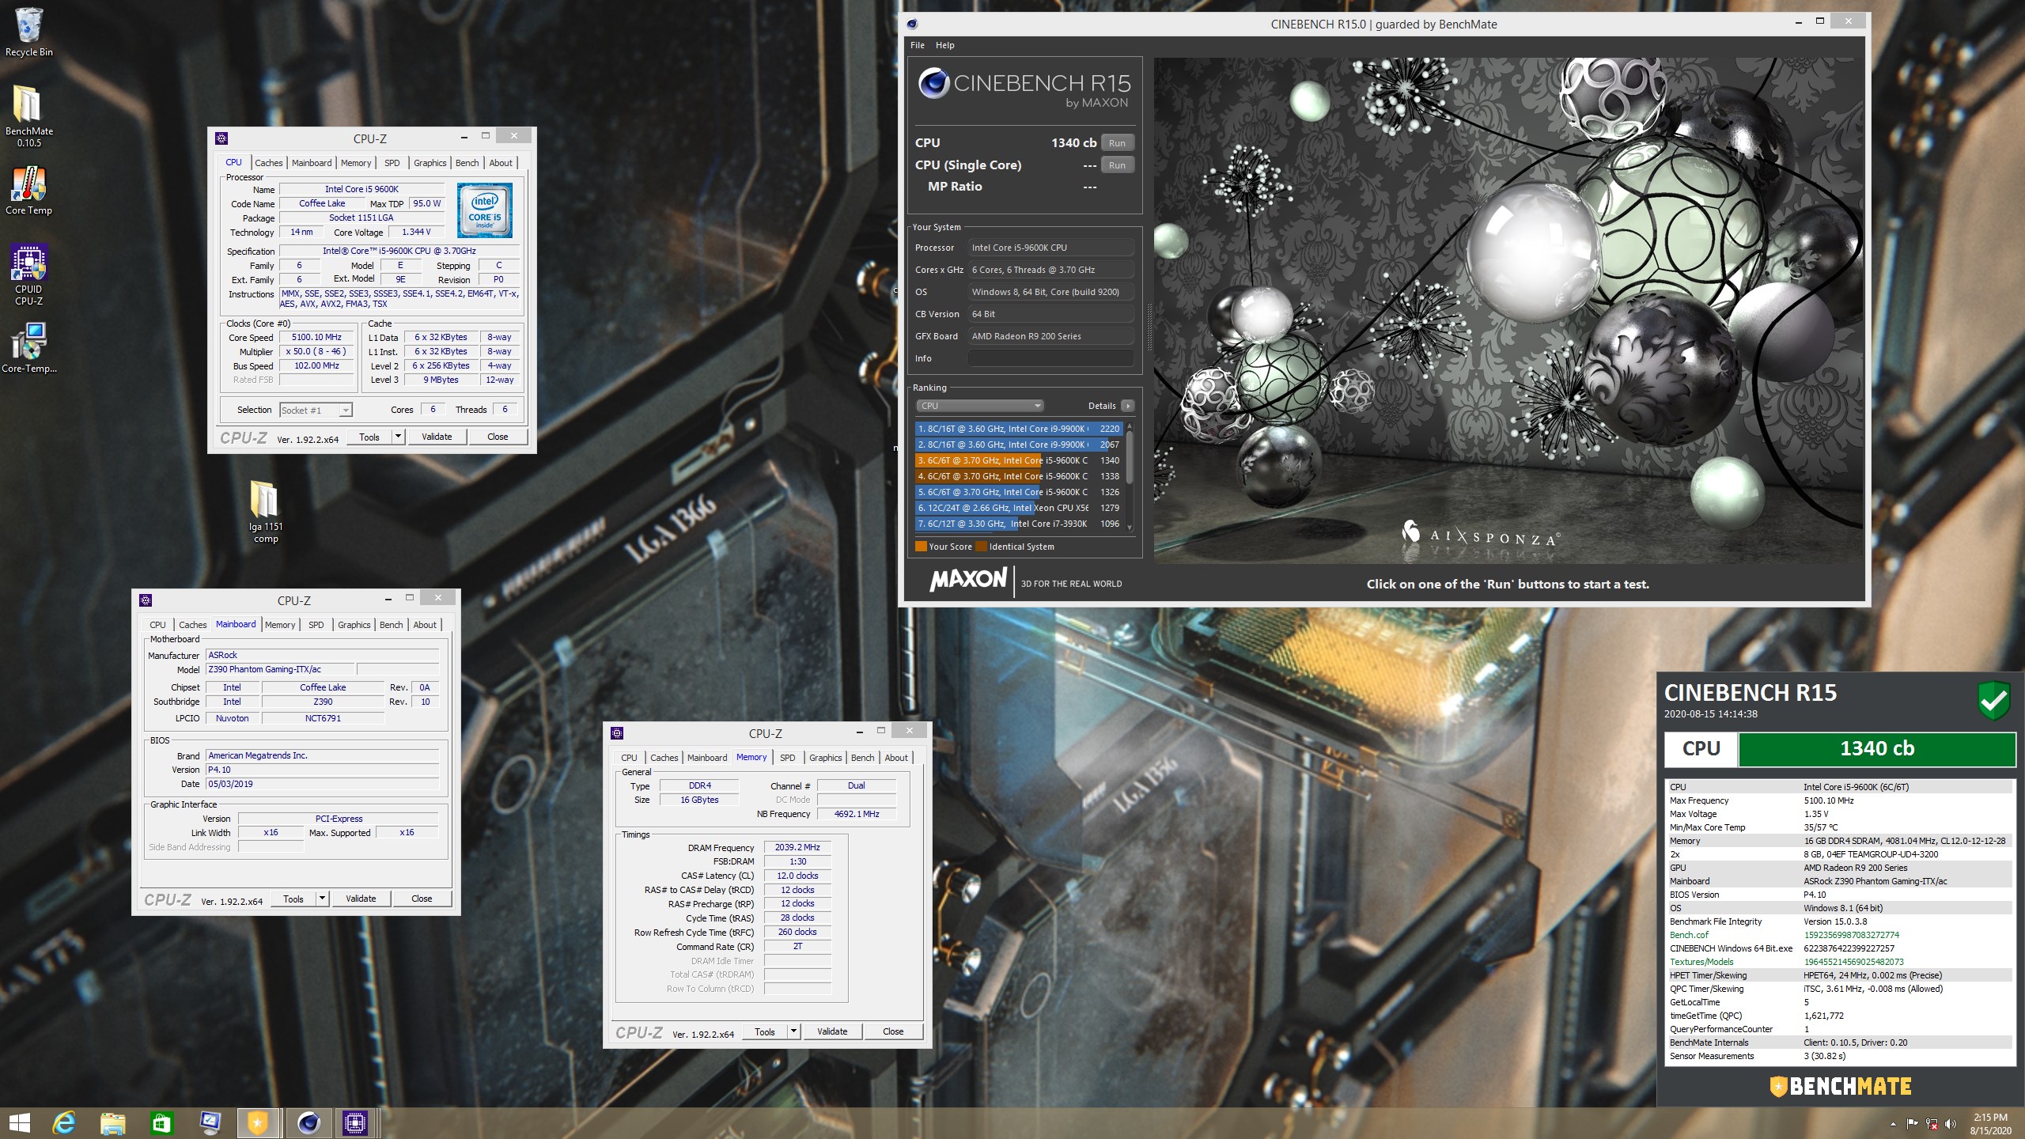
Task: Click Validate in CPU-Z Memory window
Action: [832, 1031]
